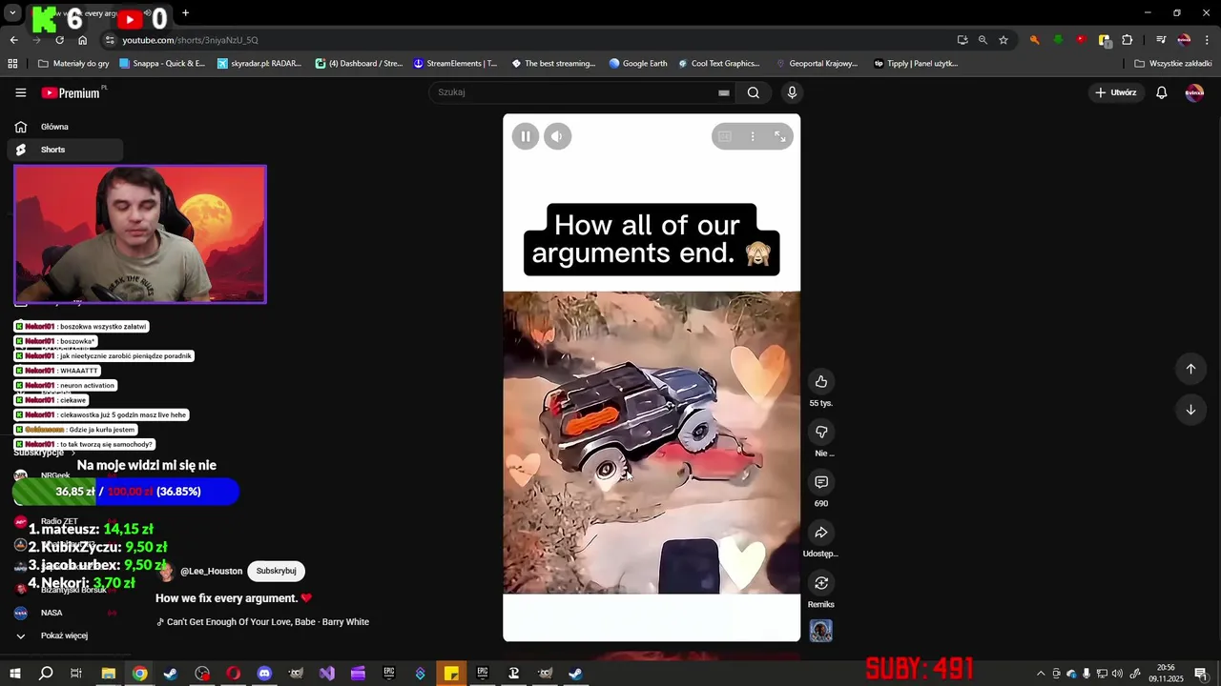The height and width of the screenshot is (686, 1221).
Task: Go to YouTube Premium home logo
Action: 71,92
